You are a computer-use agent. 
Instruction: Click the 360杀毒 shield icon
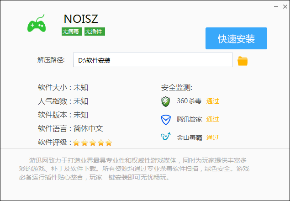pos(165,101)
